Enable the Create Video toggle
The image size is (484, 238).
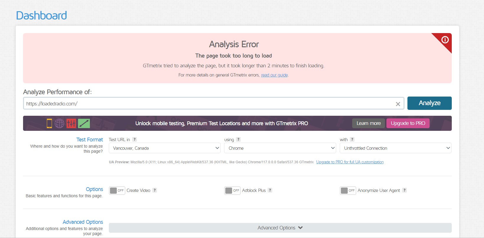pos(117,190)
